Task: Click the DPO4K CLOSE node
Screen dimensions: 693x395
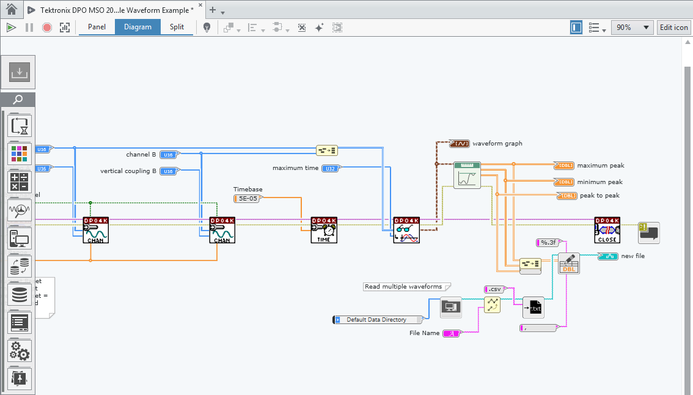Action: (607, 231)
